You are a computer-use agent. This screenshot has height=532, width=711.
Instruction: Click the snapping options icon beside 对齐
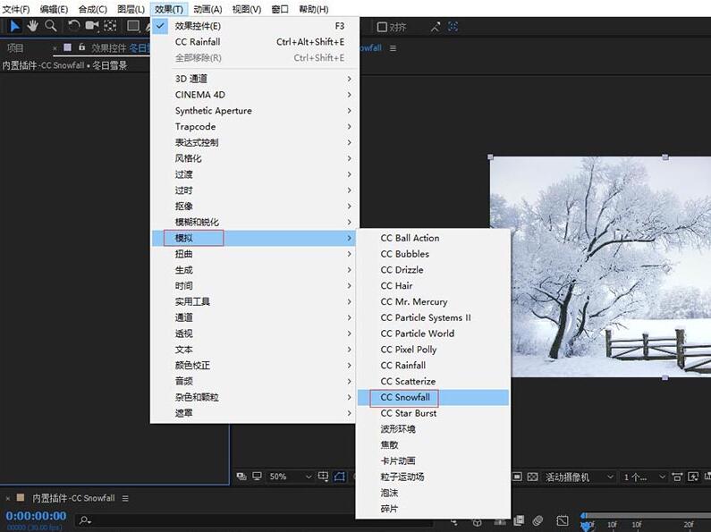coord(436,27)
